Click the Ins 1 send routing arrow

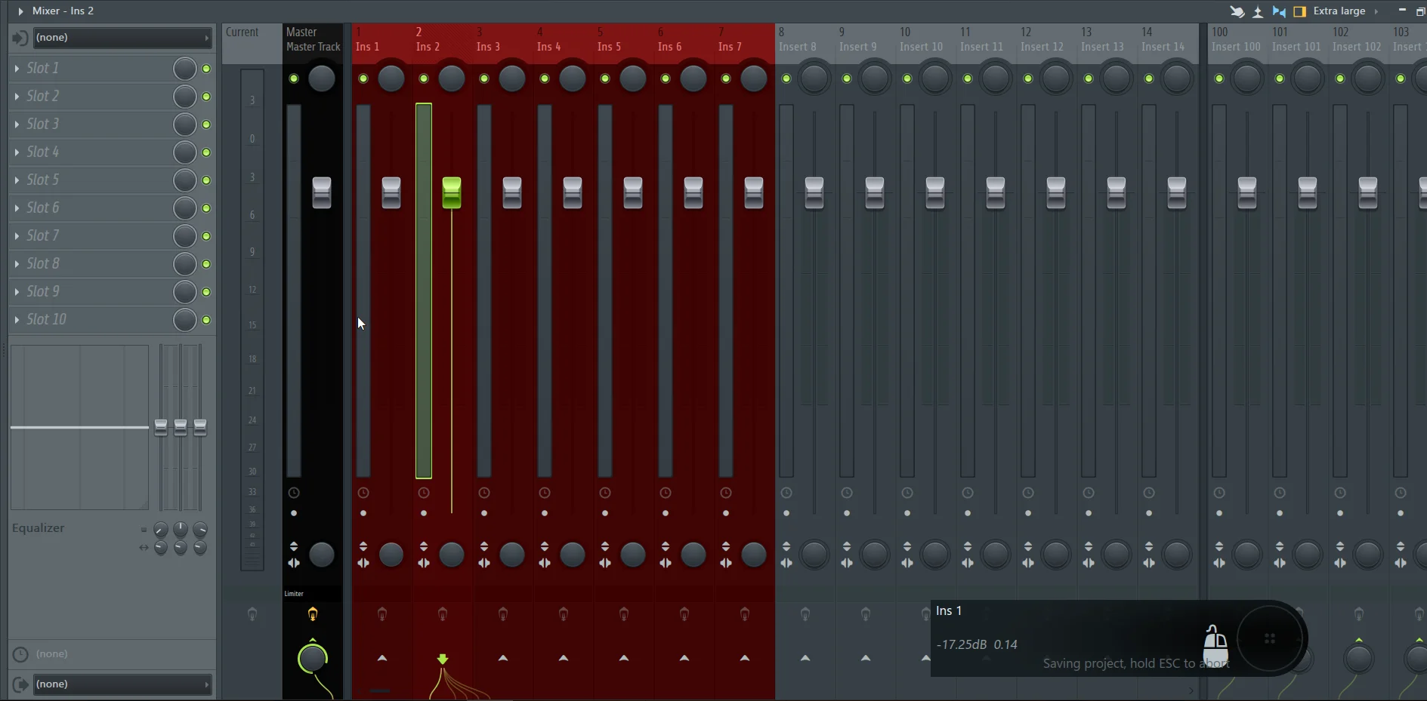pyautogui.click(x=382, y=658)
